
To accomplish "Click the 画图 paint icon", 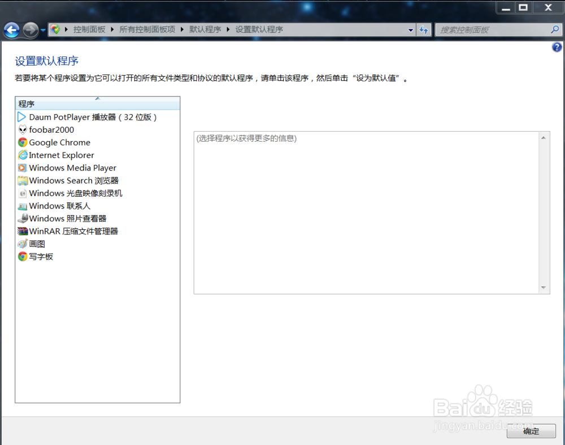I will pyautogui.click(x=23, y=244).
